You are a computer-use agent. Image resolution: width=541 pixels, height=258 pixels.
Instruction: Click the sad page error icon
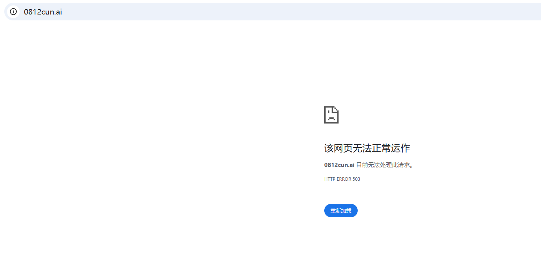click(x=331, y=115)
